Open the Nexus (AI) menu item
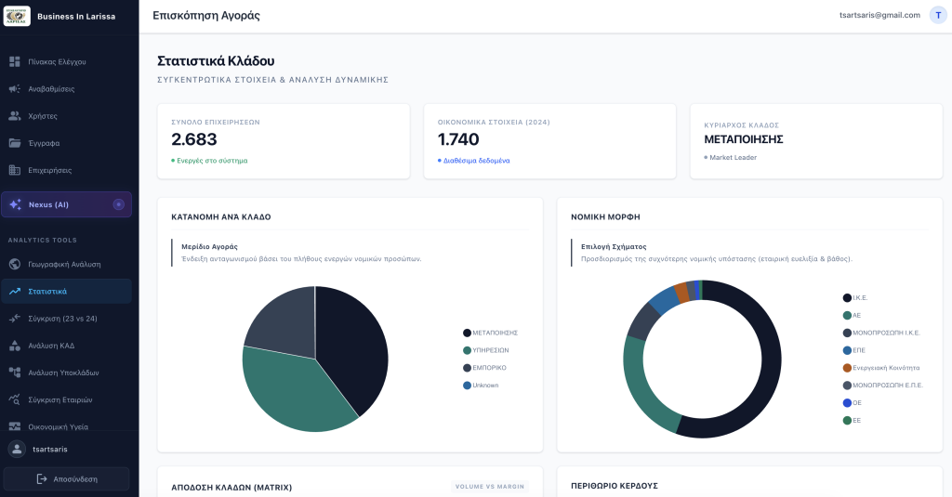 [66, 204]
